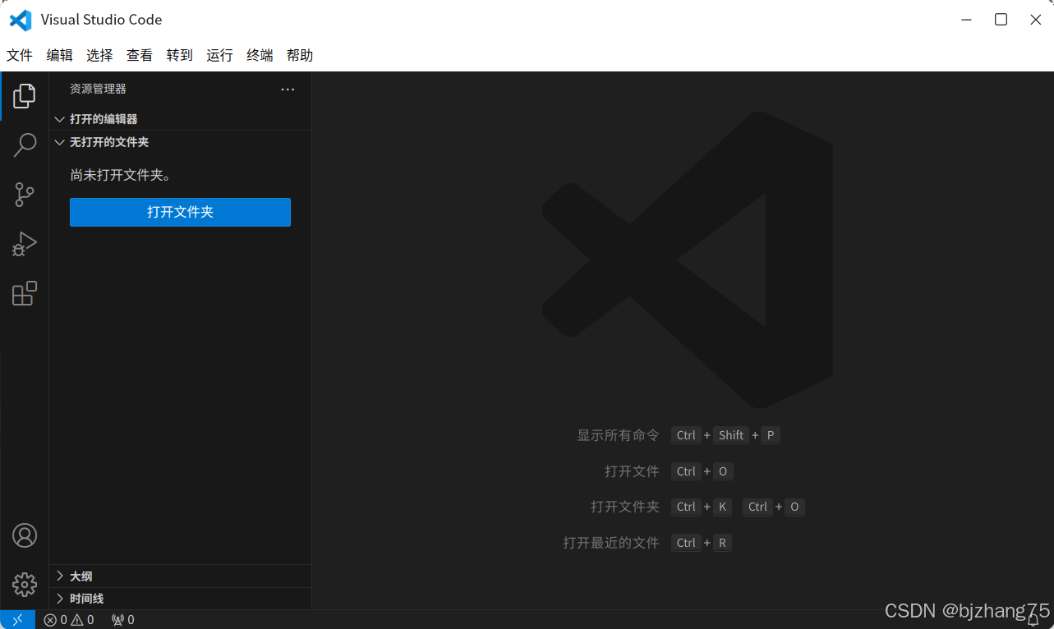Open Run and Debug view icon
Viewport: 1054px width, 629px height.
click(25, 244)
